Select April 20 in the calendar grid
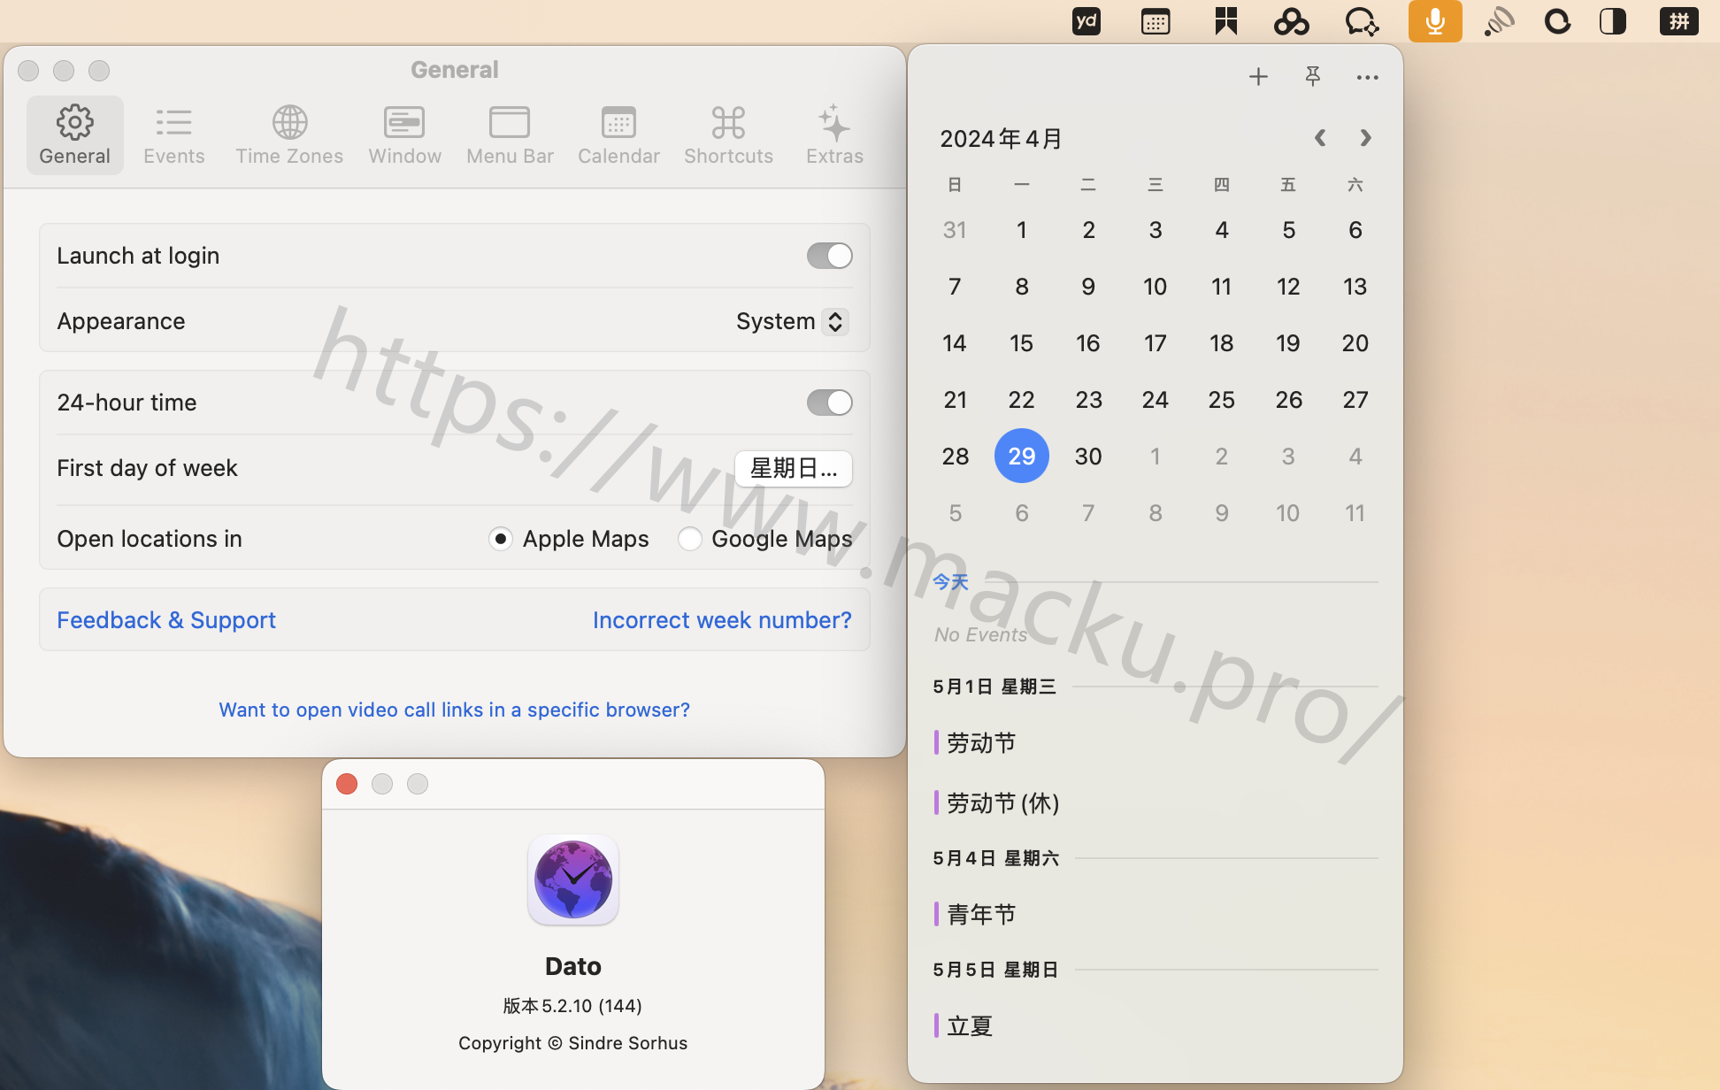Viewport: 1720px width, 1090px height. point(1355,343)
